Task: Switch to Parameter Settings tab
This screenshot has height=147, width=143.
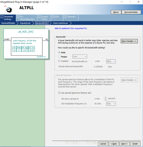Action: tap(8, 18)
